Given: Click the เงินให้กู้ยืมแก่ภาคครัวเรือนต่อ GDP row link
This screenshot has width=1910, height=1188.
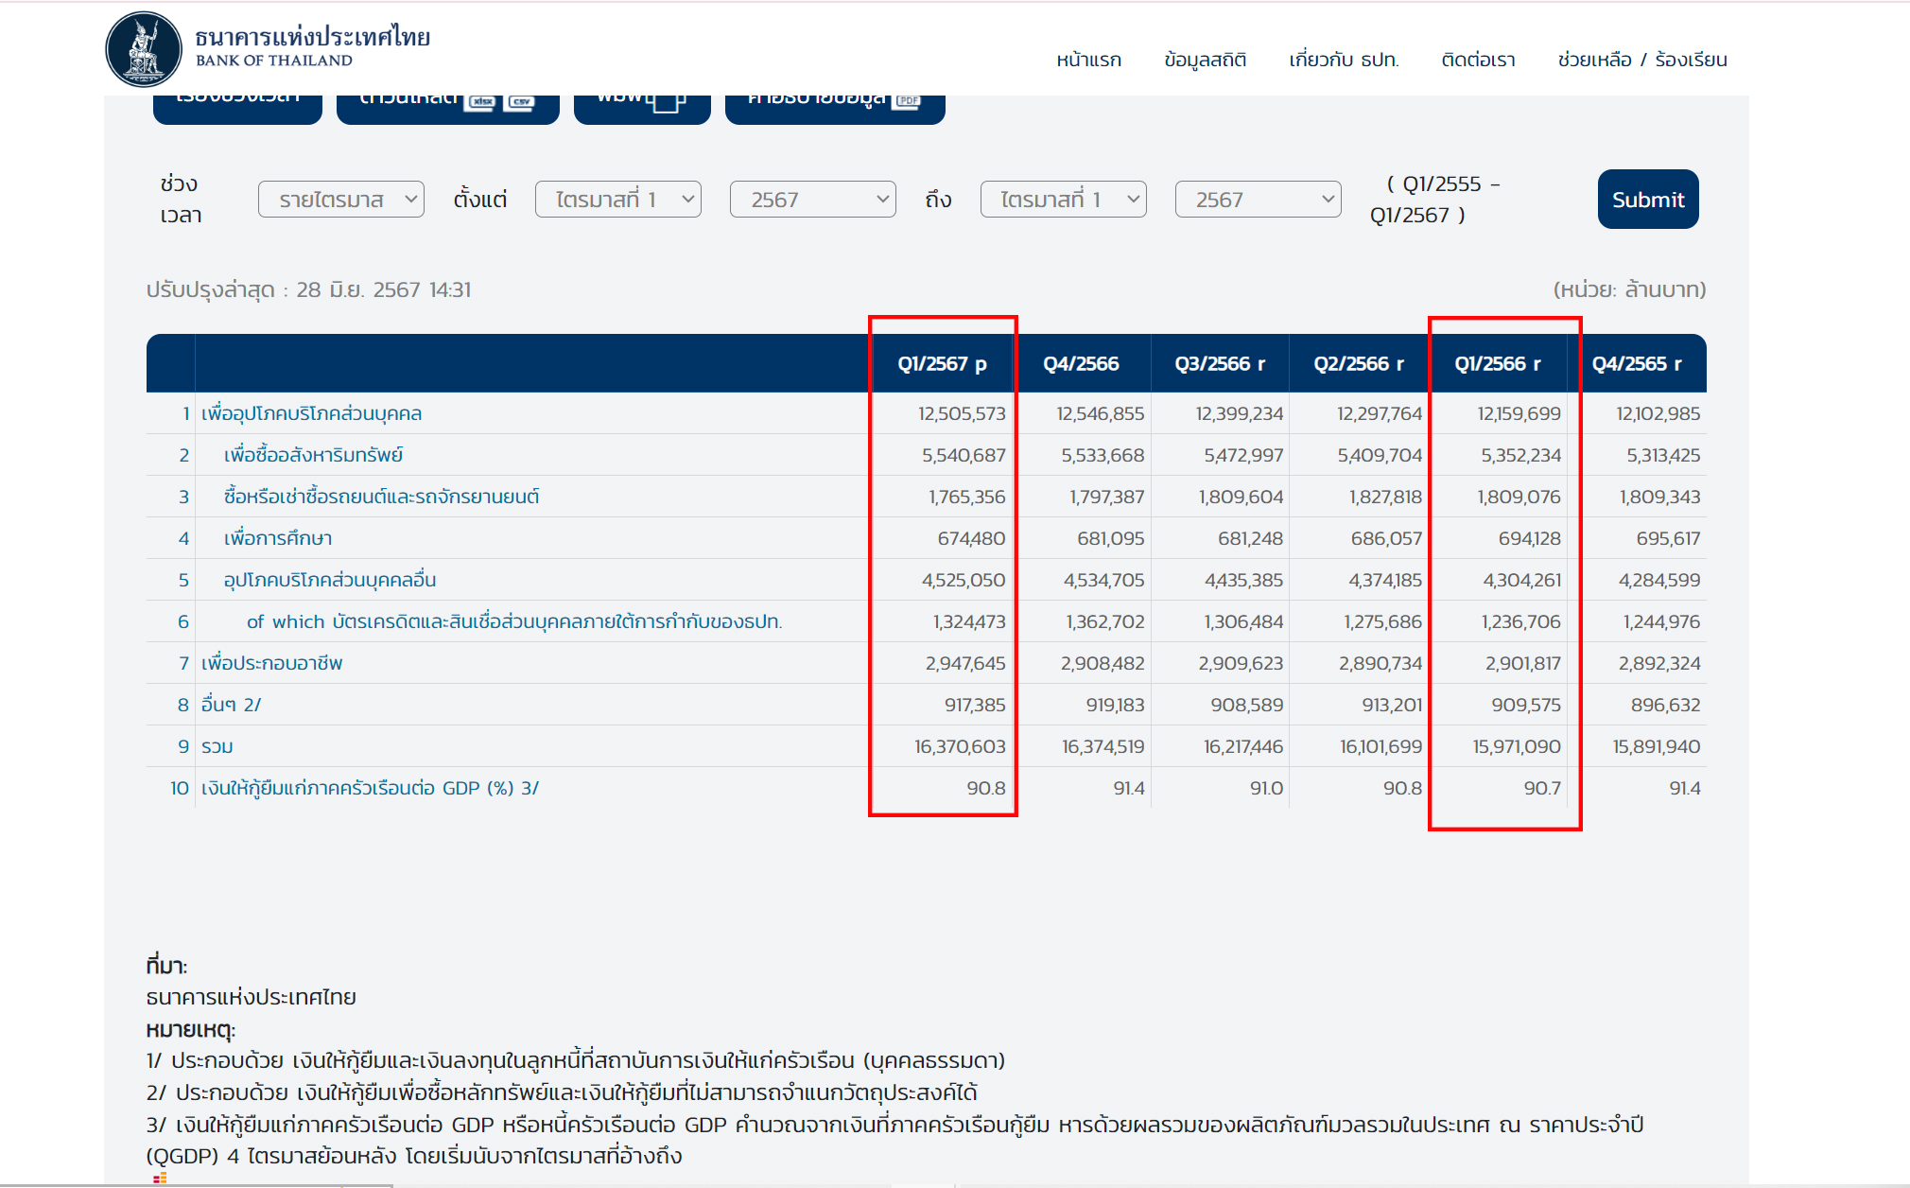Looking at the screenshot, I should (x=370, y=788).
